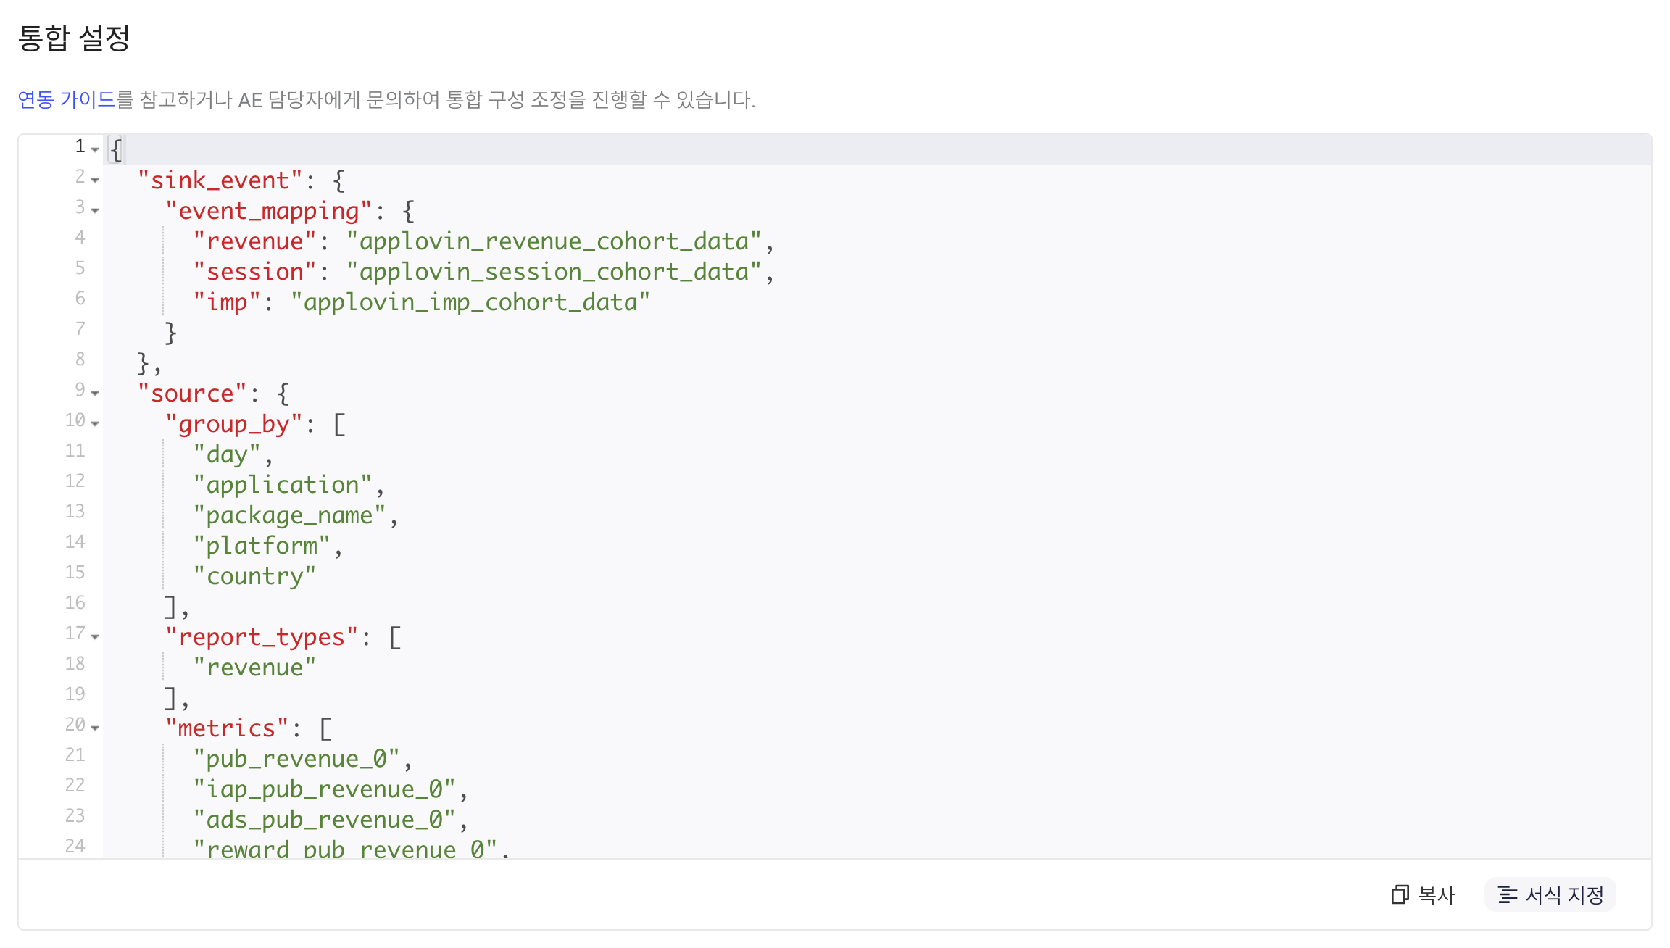This screenshot has height=948, width=1670.
Task: Click the "revenue" key on line 4
Action: [x=254, y=241]
